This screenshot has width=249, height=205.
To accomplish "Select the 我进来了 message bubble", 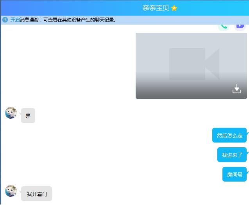I will [232, 155].
